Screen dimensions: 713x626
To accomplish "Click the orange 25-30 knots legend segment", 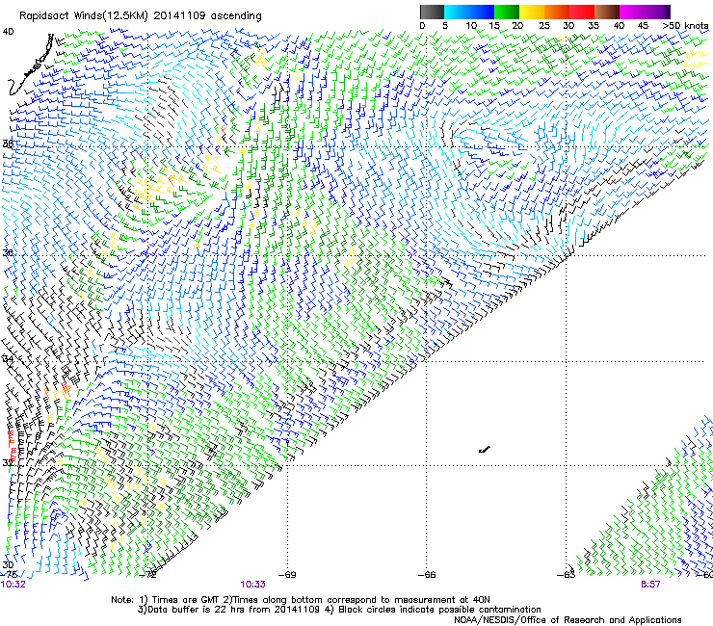I will coord(557,12).
